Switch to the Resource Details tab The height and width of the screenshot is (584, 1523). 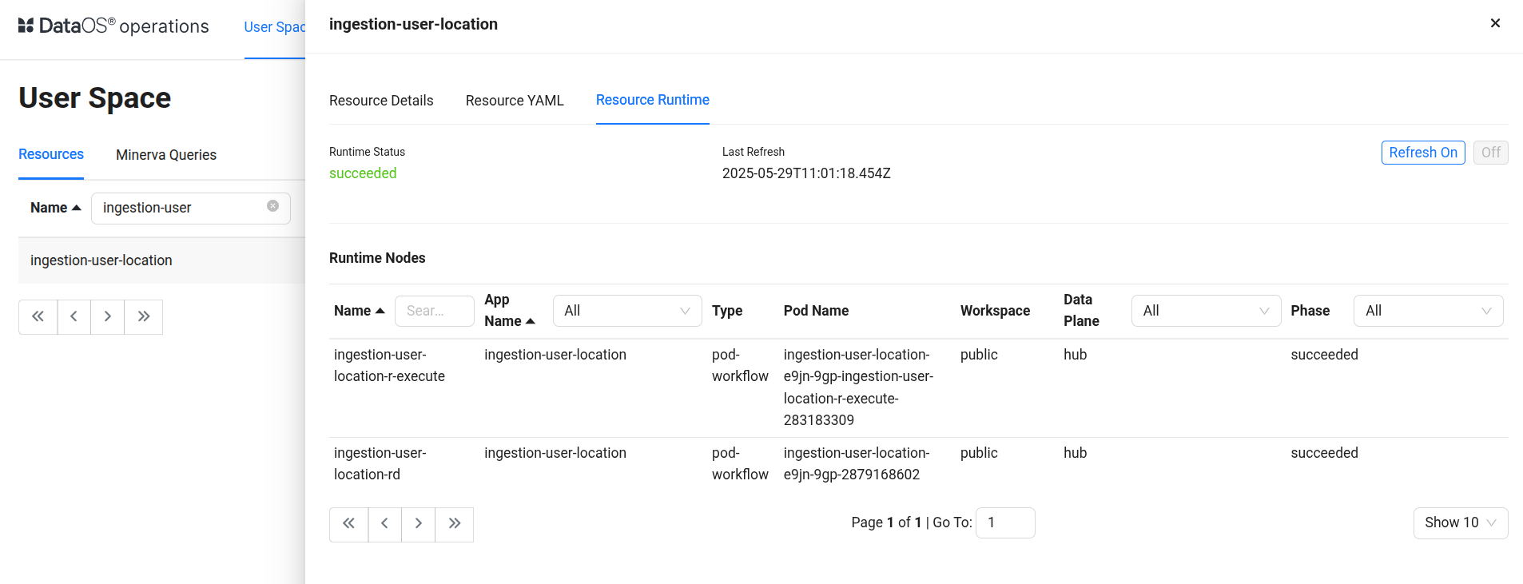[381, 101]
